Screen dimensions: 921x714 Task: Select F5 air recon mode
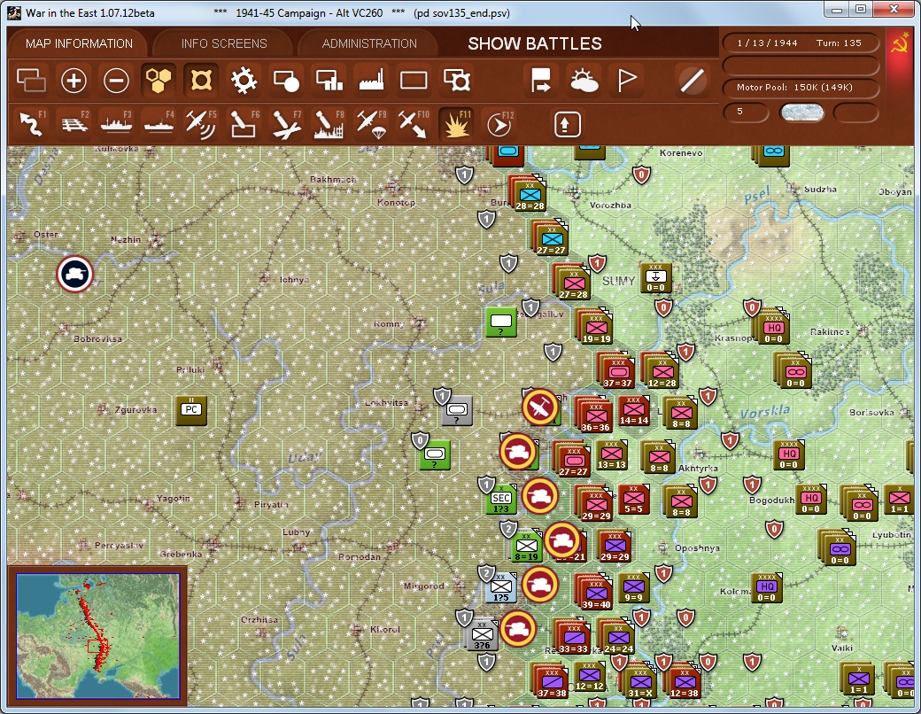pyautogui.click(x=201, y=124)
